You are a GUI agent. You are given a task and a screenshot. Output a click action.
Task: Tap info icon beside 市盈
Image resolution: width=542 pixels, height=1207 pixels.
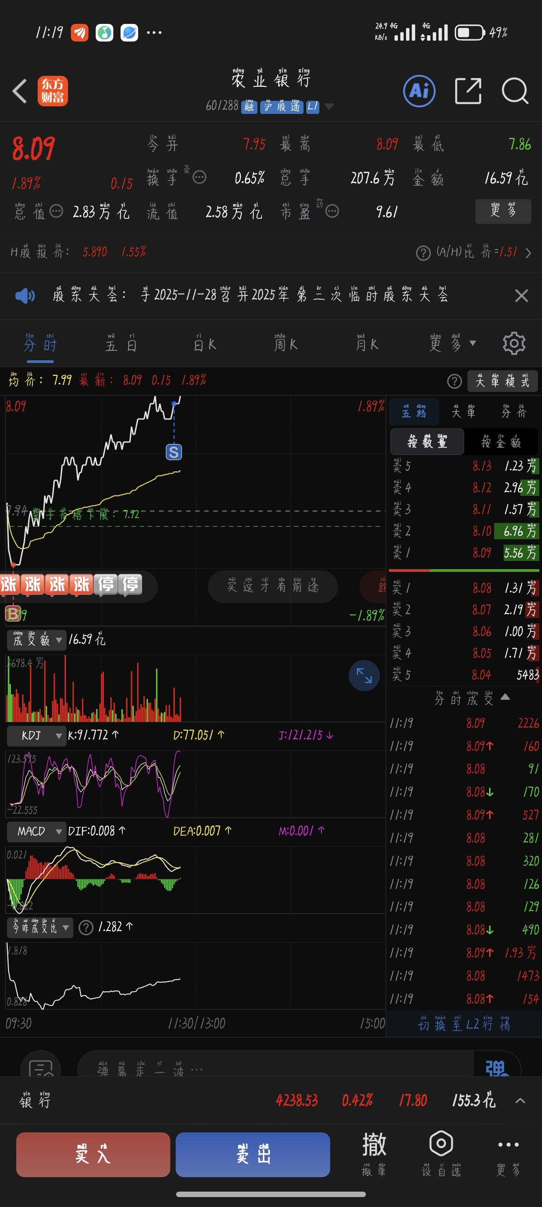(x=332, y=211)
